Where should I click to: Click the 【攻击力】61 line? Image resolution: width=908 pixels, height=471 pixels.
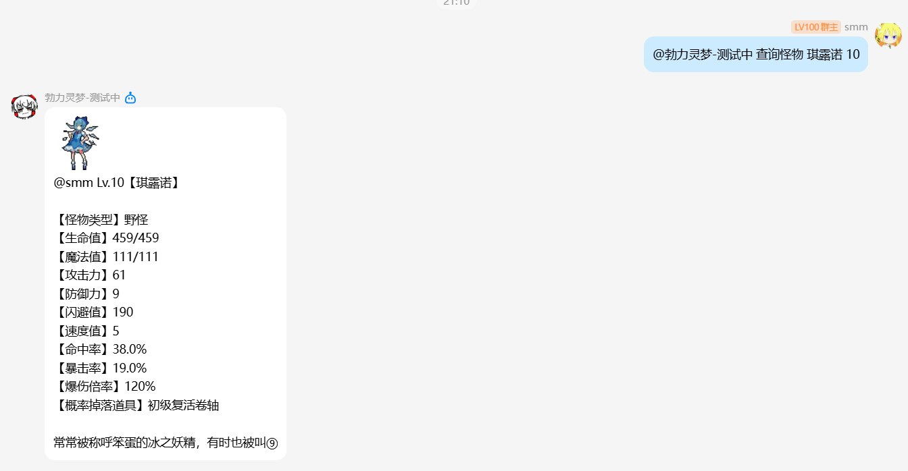pyautogui.click(x=90, y=275)
